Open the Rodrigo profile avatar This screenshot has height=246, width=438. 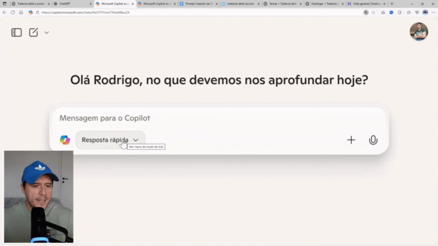point(419,31)
